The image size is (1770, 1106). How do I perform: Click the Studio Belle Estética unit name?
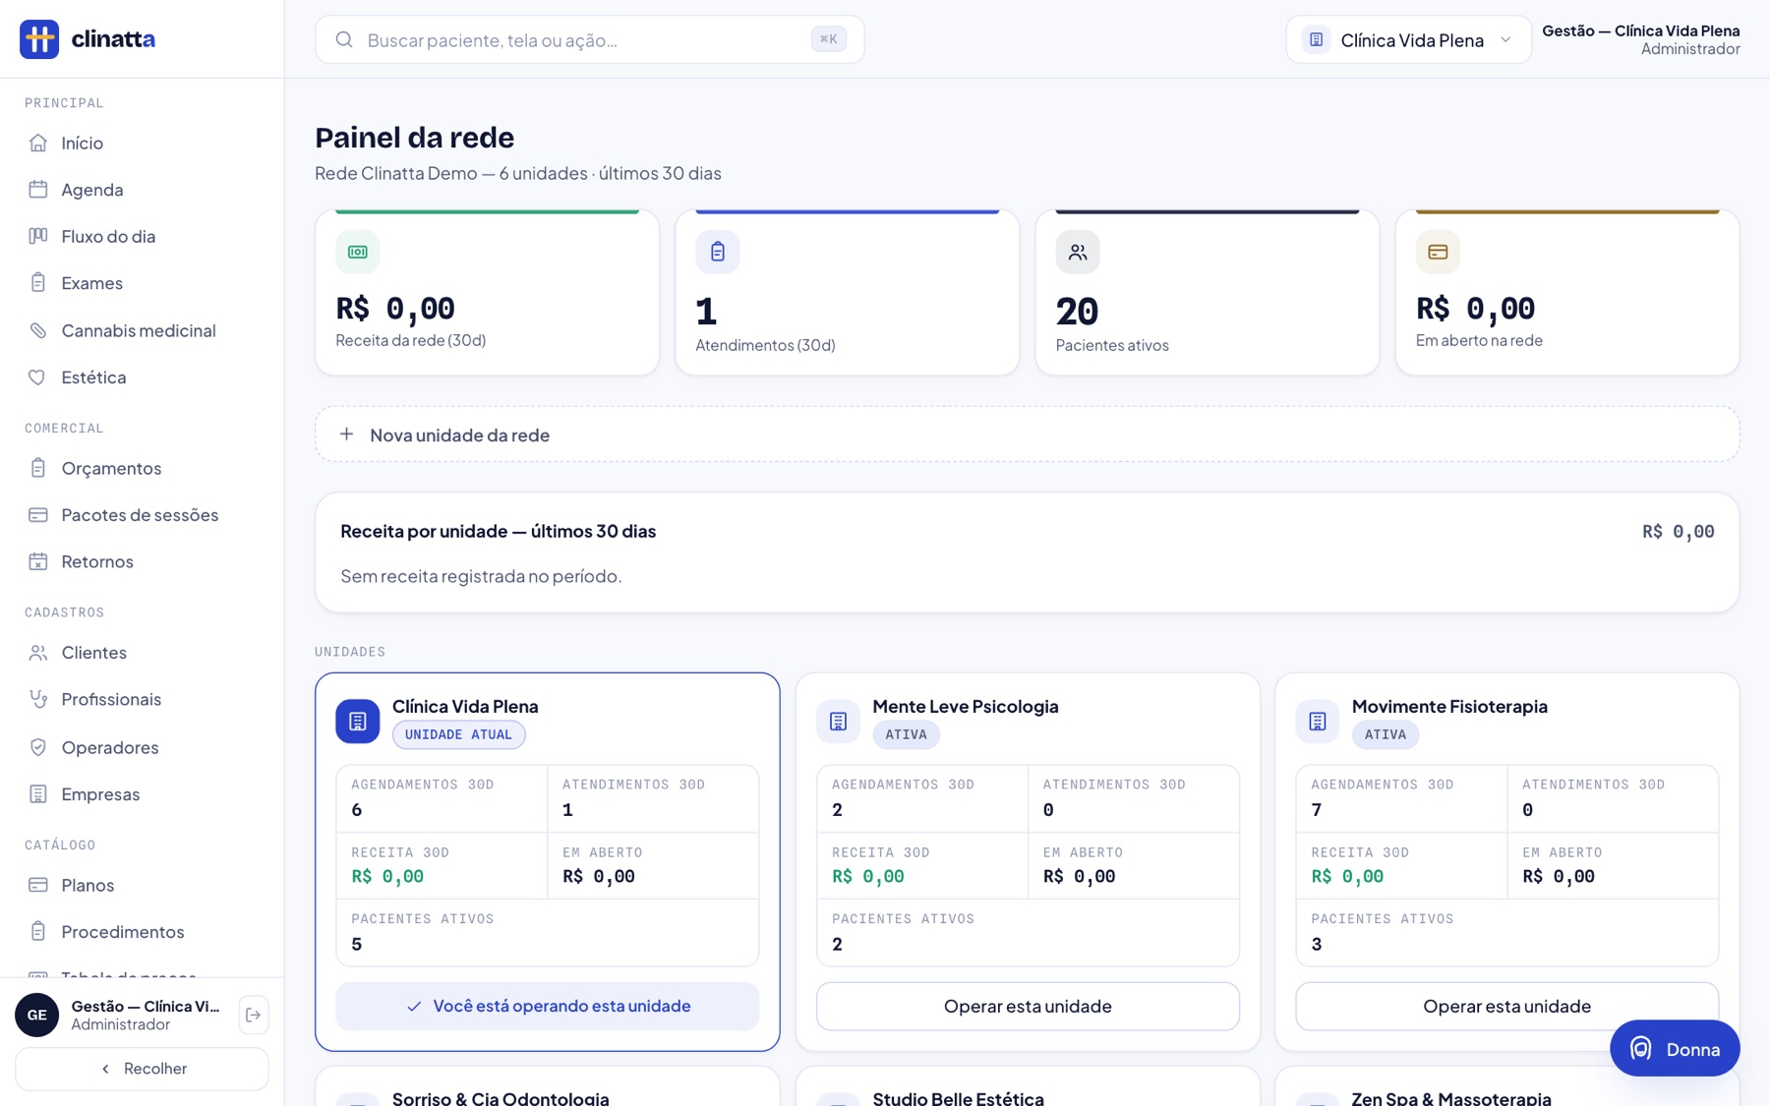[958, 1097]
